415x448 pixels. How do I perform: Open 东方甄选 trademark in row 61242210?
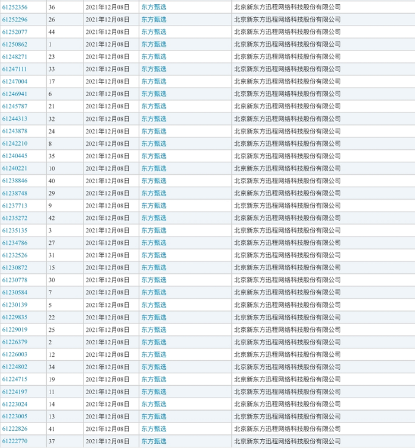154,144
